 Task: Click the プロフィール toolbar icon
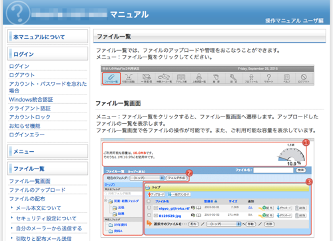click(251, 78)
